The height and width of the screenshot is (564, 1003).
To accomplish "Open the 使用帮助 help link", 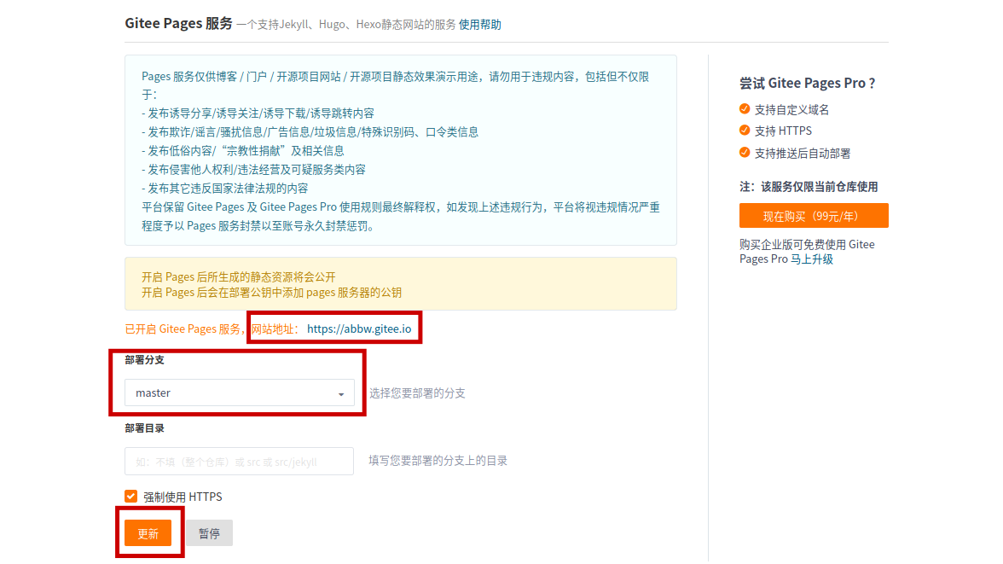I will click(479, 25).
